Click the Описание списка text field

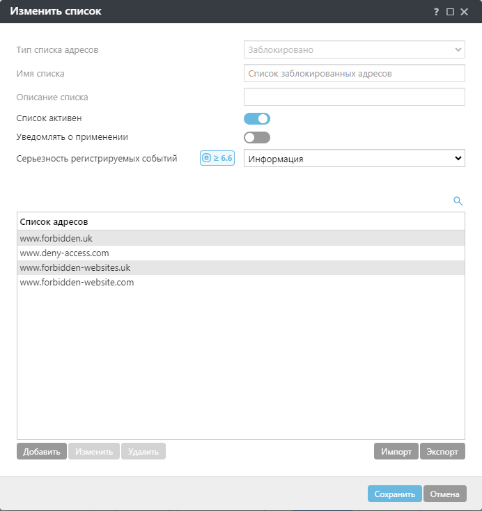(354, 97)
